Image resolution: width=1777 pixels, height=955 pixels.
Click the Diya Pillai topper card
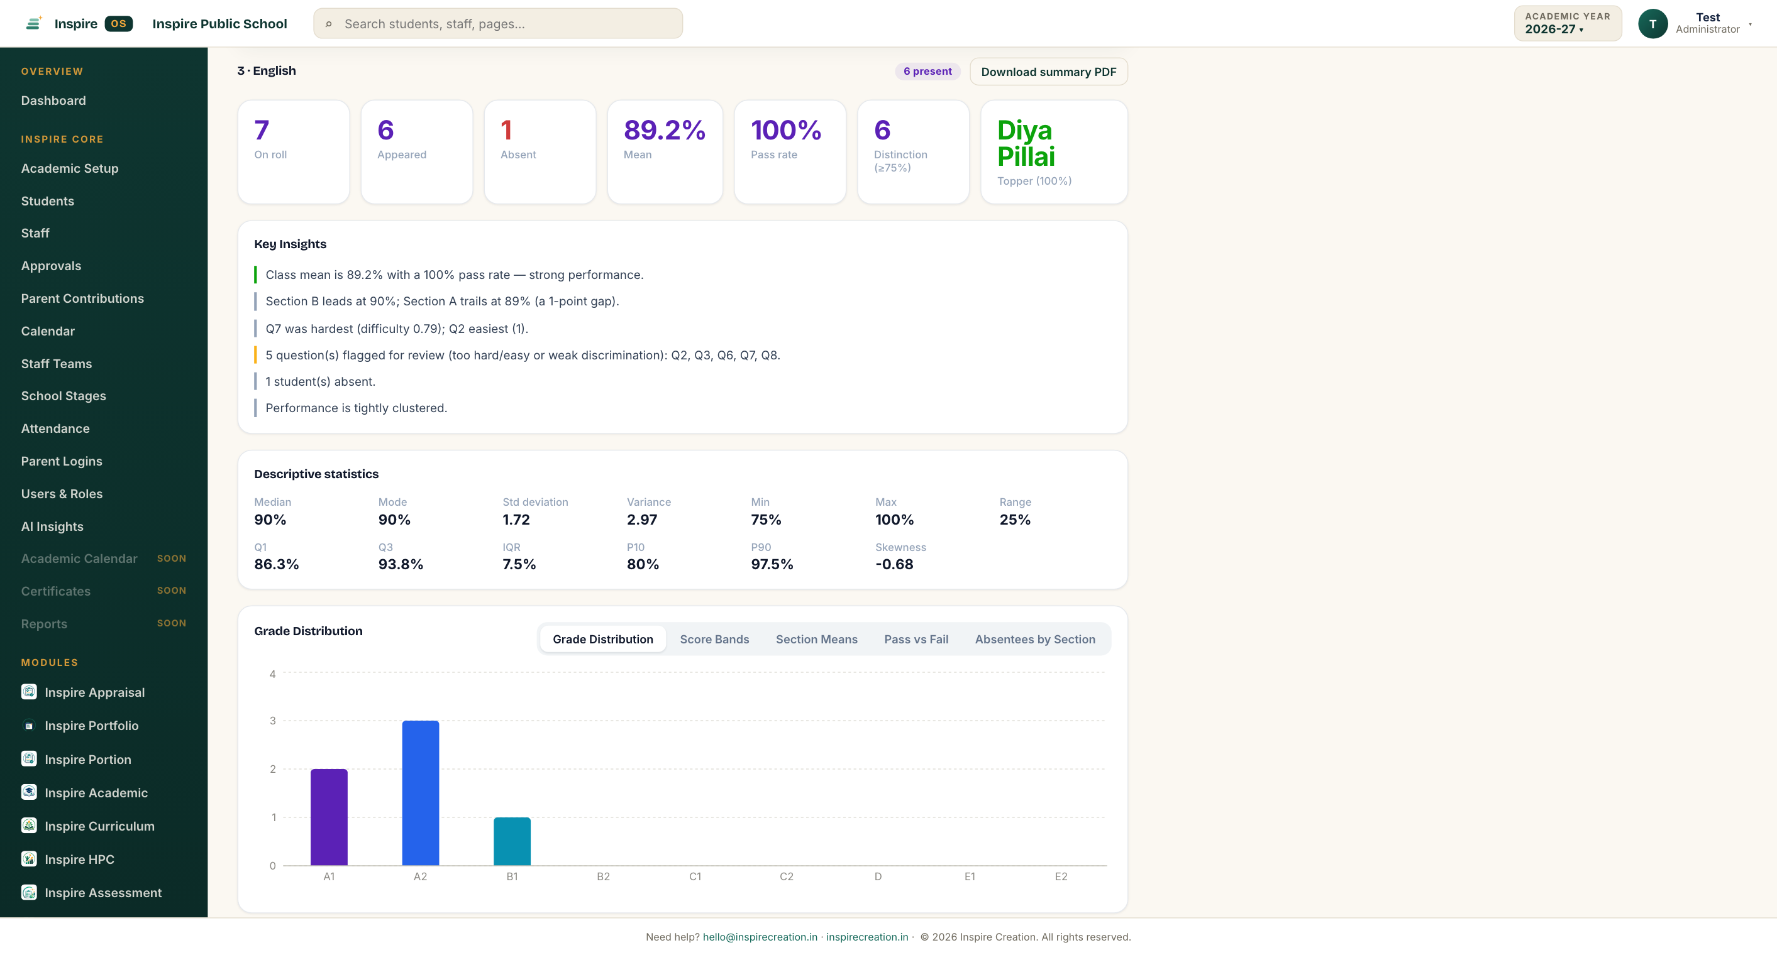(x=1054, y=151)
